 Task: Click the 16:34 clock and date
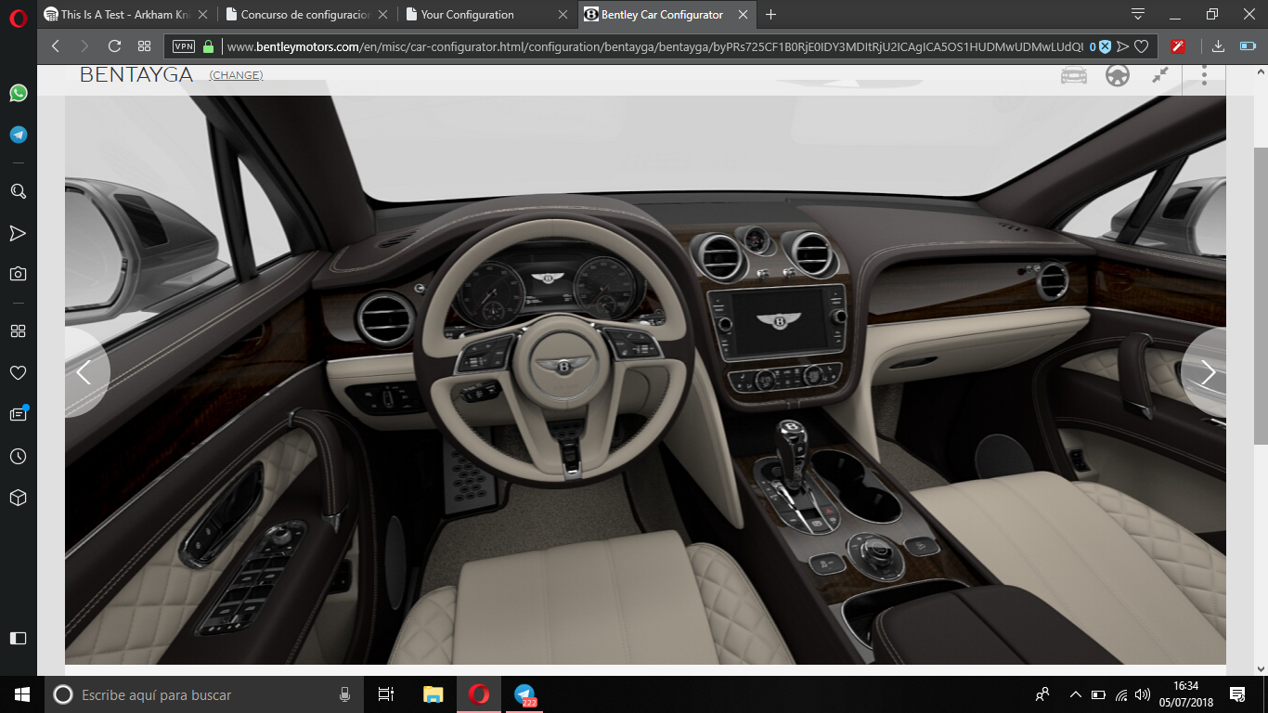tap(1185, 694)
